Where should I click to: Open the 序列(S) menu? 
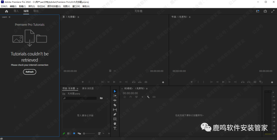pyautogui.click(x=32, y=6)
